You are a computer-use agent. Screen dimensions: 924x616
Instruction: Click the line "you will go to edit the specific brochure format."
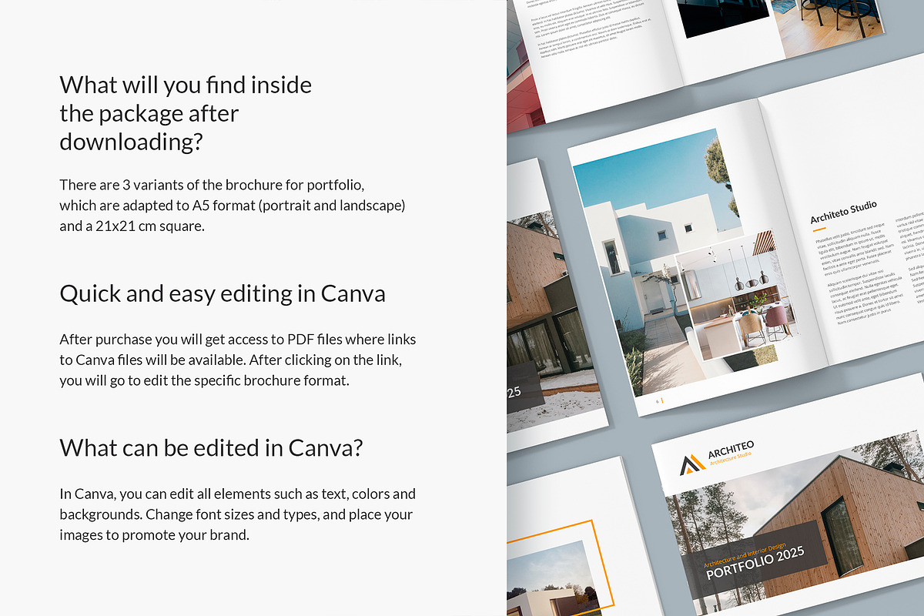205,381
